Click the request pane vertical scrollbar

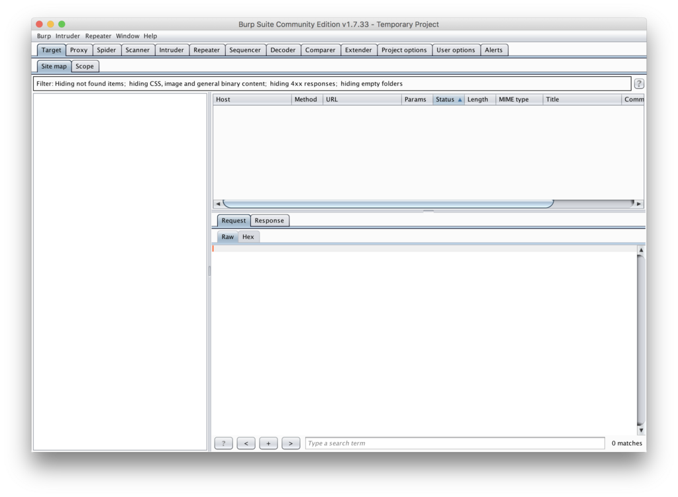click(x=641, y=339)
